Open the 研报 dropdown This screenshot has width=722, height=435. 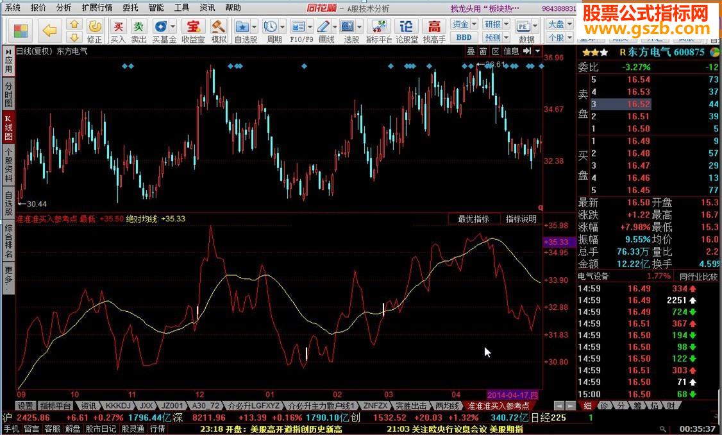(496, 24)
